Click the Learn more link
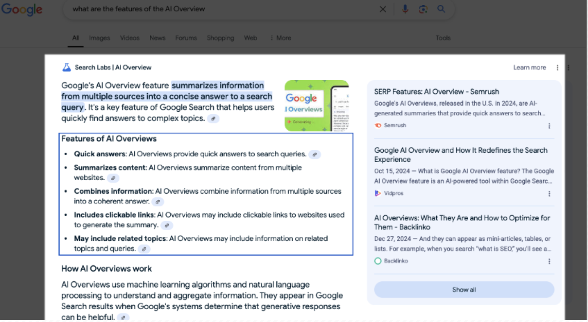The width and height of the screenshot is (588, 322). [529, 68]
